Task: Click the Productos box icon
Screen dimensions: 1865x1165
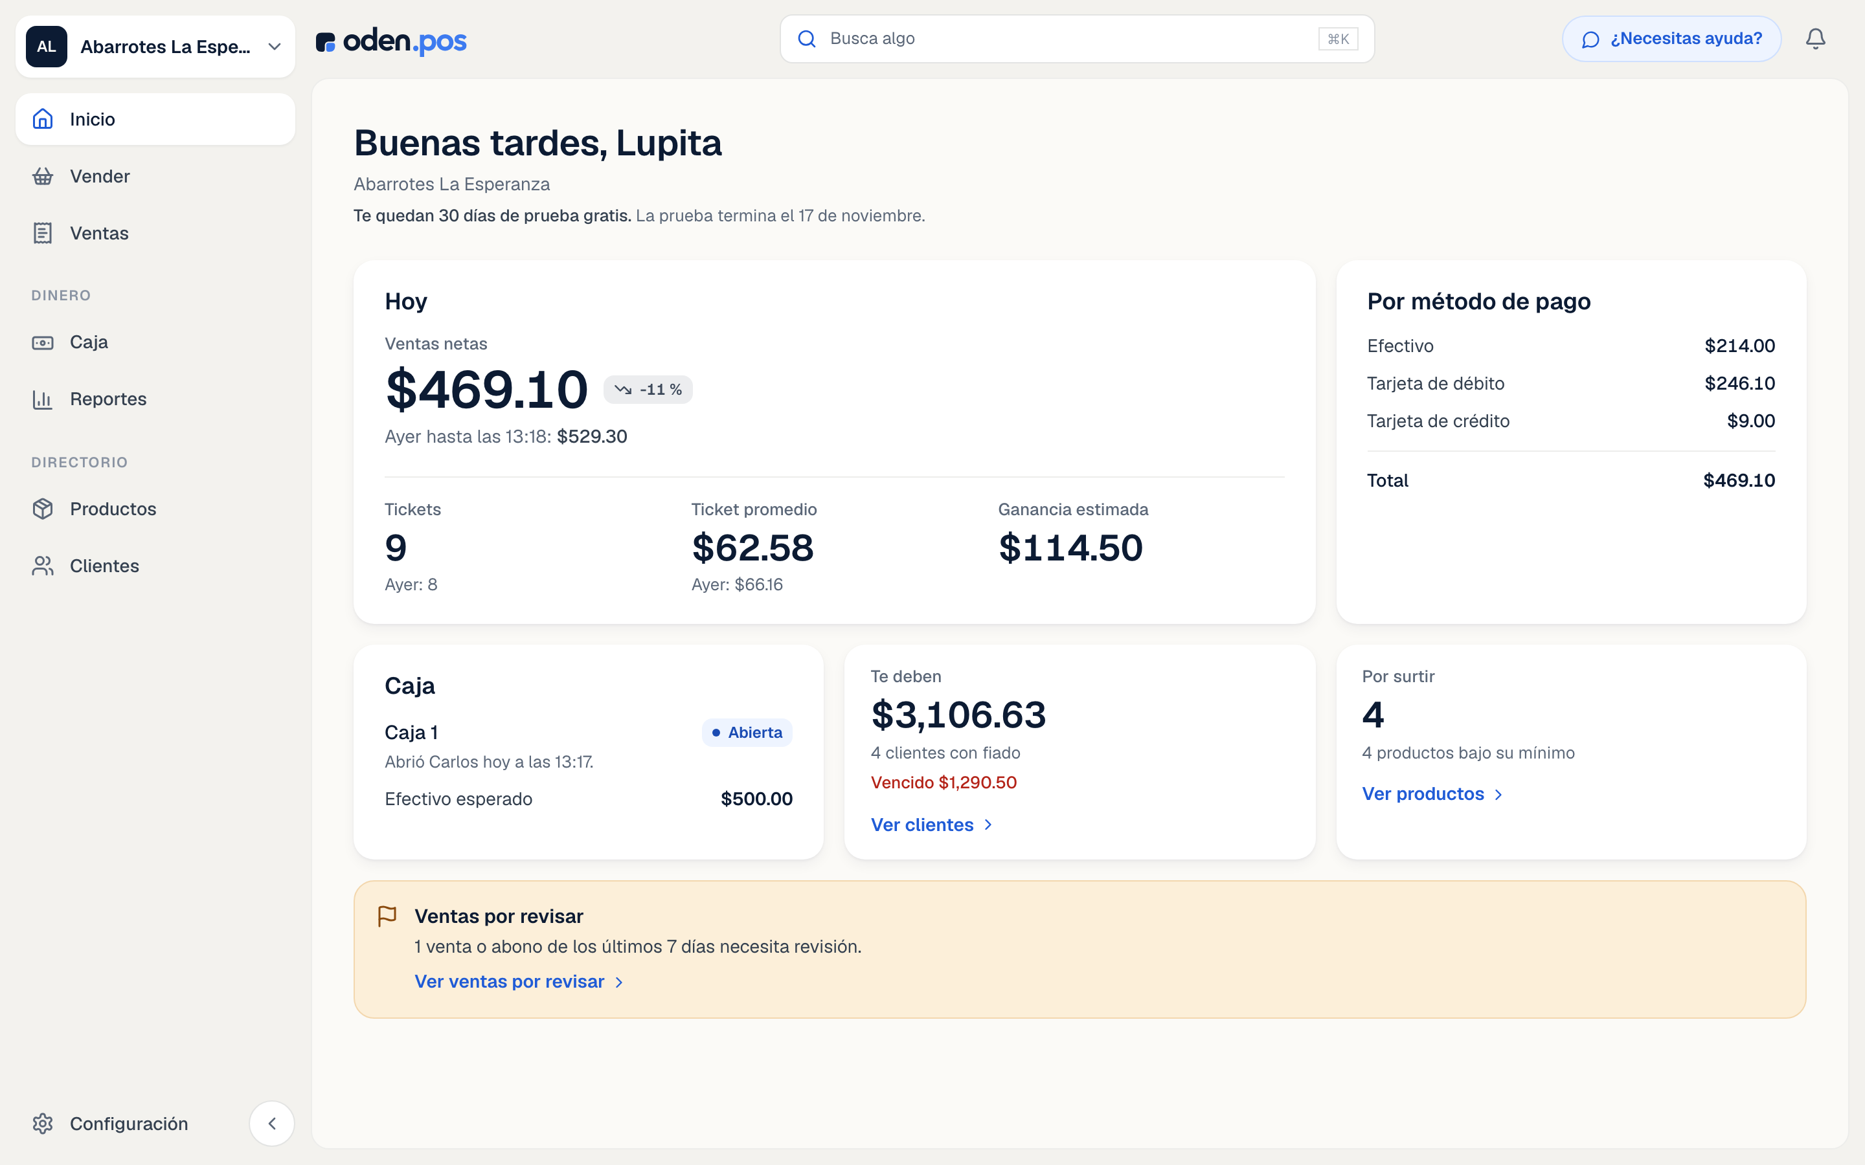Action: pos(43,509)
